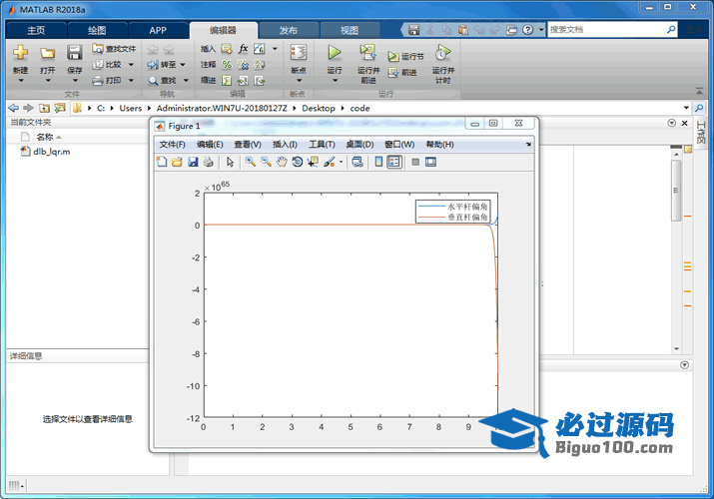Toggle the Insert Legend button
This screenshot has height=499, width=714.
[394, 162]
